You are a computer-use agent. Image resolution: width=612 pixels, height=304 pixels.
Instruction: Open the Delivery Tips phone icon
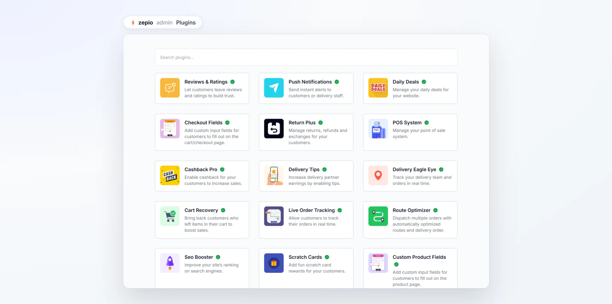point(274,175)
